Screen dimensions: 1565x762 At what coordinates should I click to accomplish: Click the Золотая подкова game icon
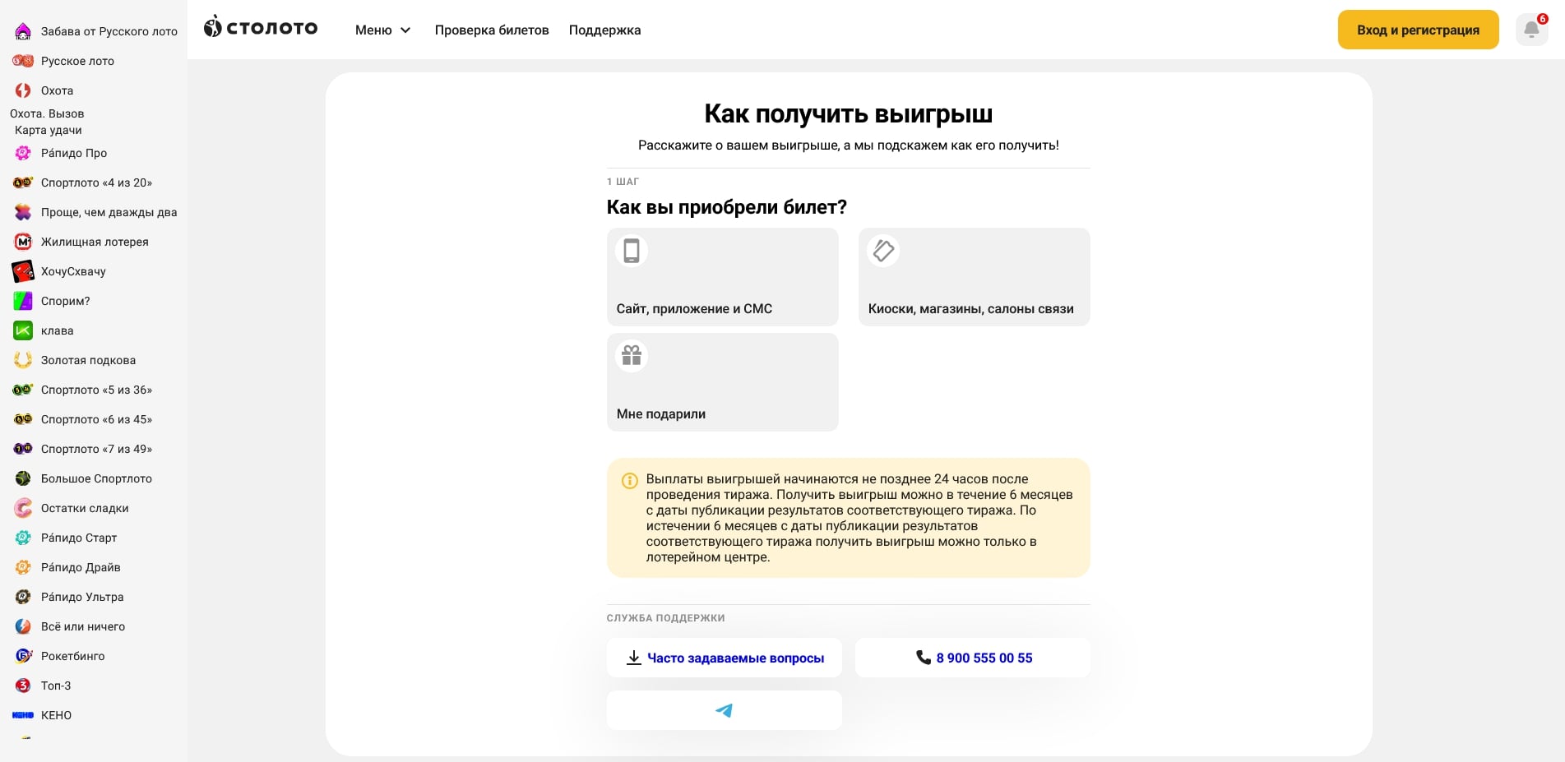(x=22, y=360)
